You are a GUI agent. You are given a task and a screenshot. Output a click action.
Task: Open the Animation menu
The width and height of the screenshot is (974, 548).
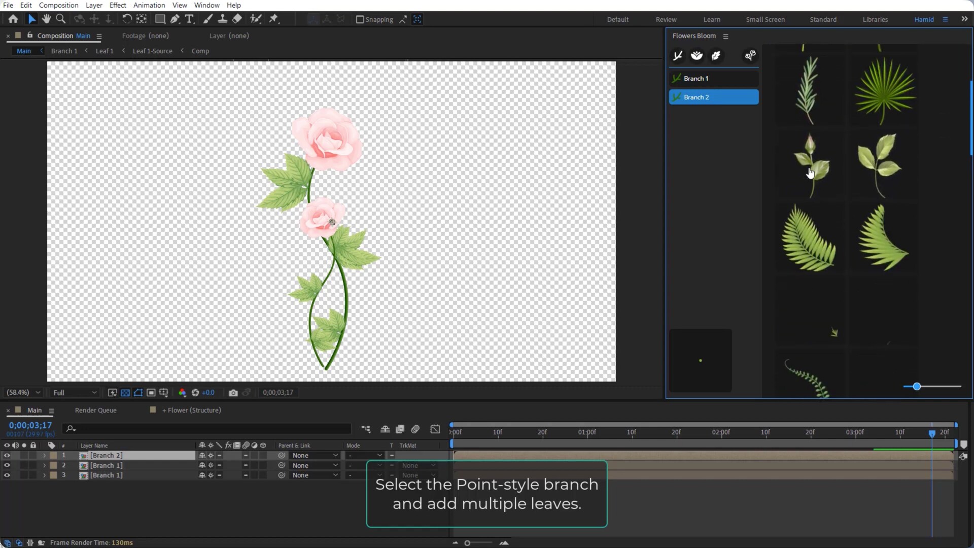pos(149,5)
